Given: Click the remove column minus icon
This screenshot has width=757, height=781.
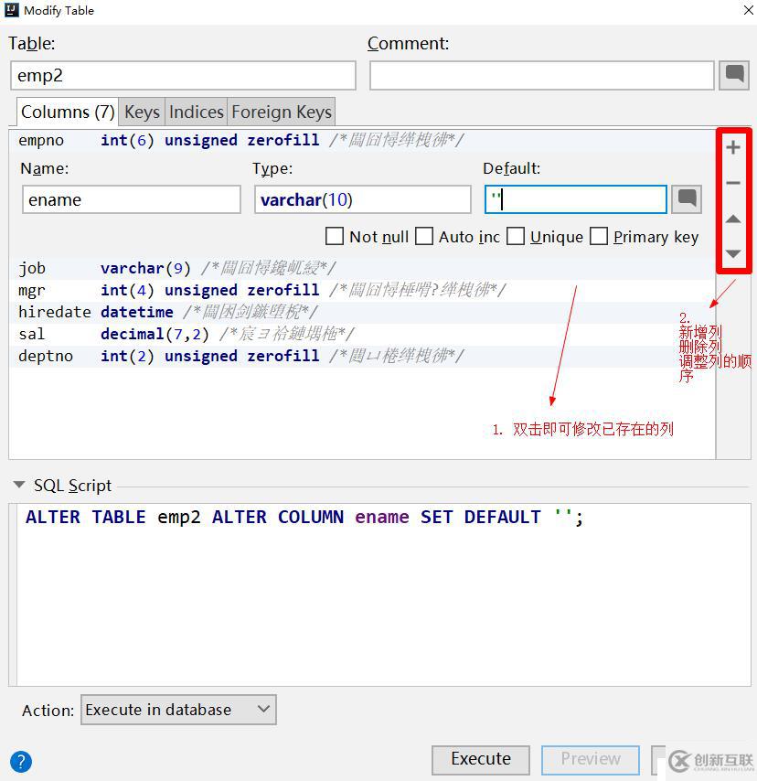Looking at the screenshot, I should tap(732, 183).
